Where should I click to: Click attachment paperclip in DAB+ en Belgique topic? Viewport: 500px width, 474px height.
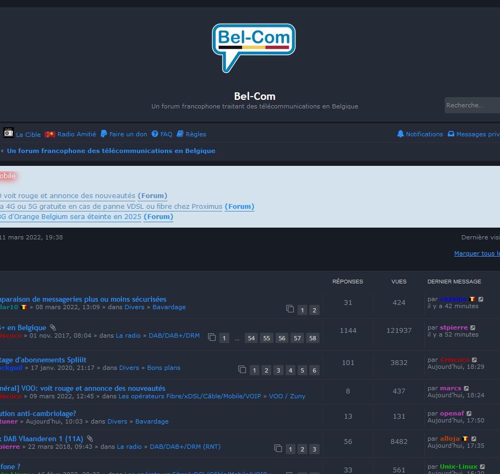click(x=53, y=327)
